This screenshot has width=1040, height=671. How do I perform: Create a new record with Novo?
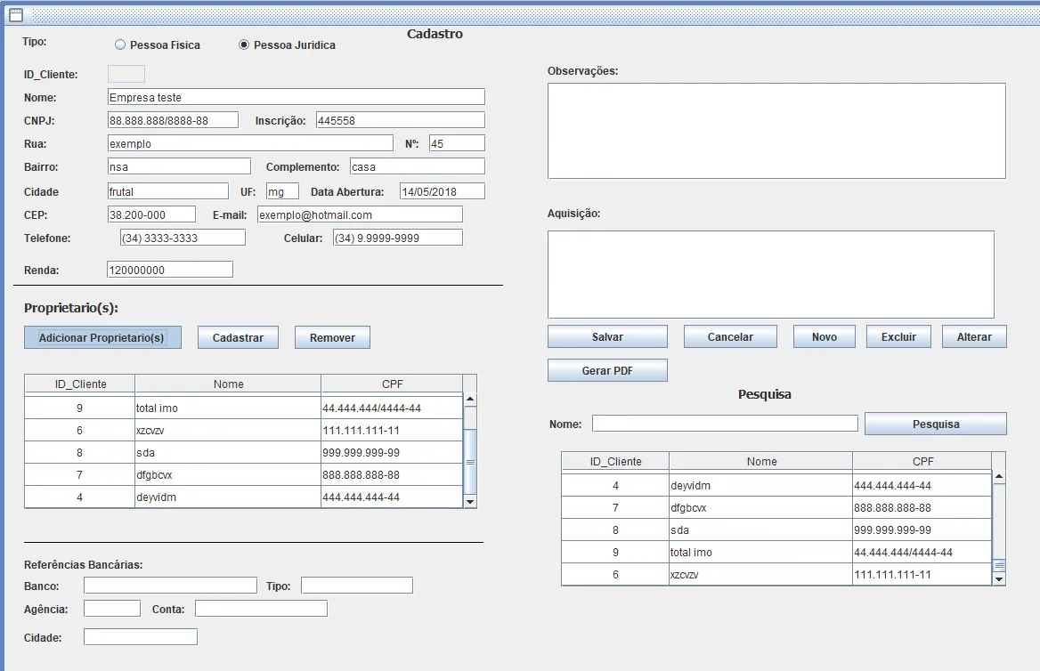click(824, 336)
